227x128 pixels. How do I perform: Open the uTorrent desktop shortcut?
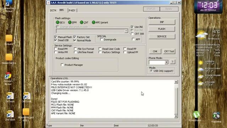196,114
